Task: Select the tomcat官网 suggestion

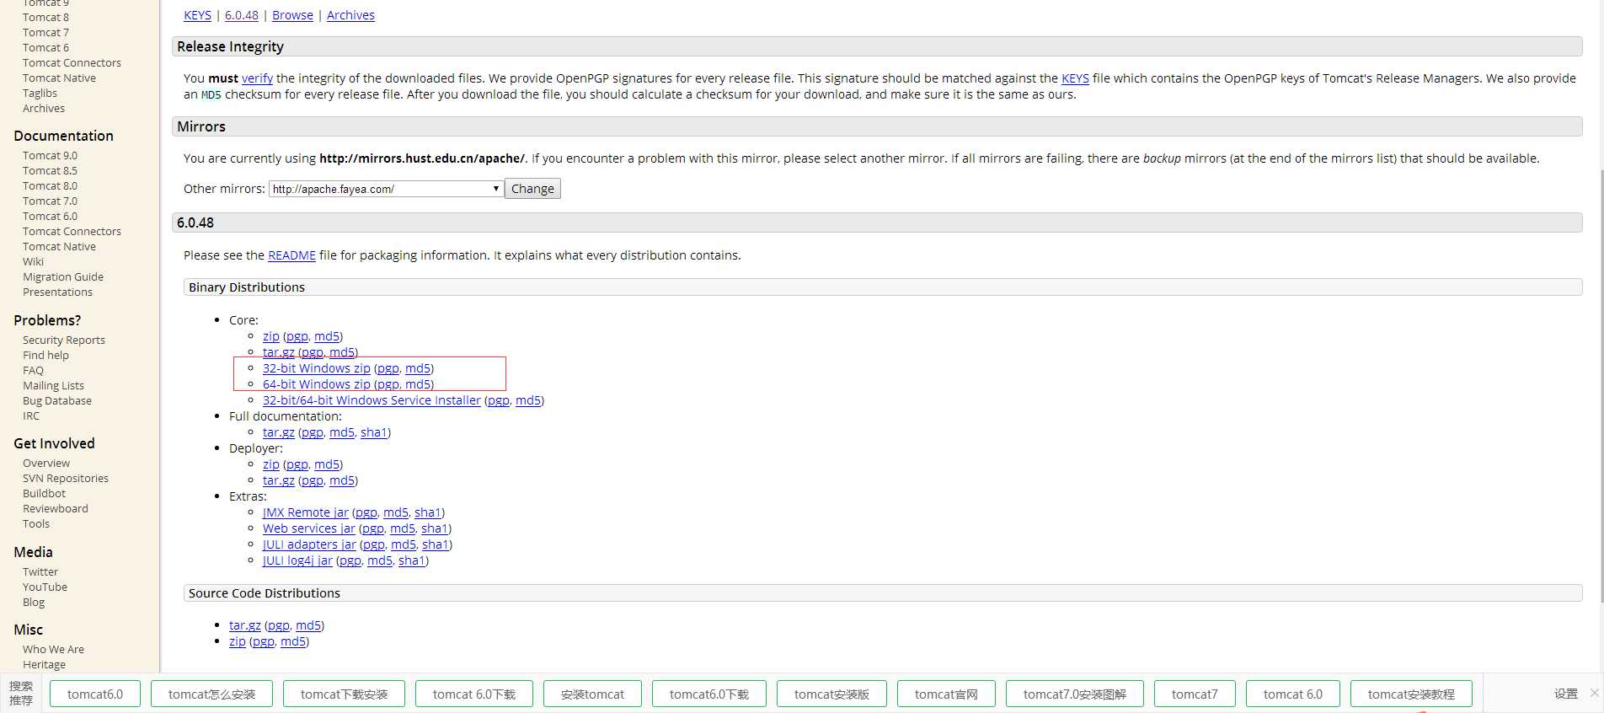Action: [x=946, y=694]
